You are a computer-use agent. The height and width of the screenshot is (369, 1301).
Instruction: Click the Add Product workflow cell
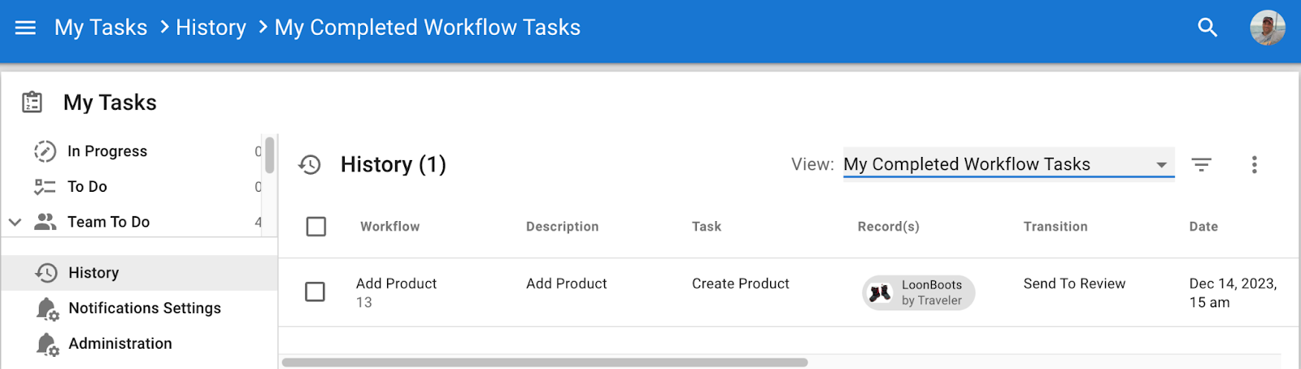click(x=396, y=292)
